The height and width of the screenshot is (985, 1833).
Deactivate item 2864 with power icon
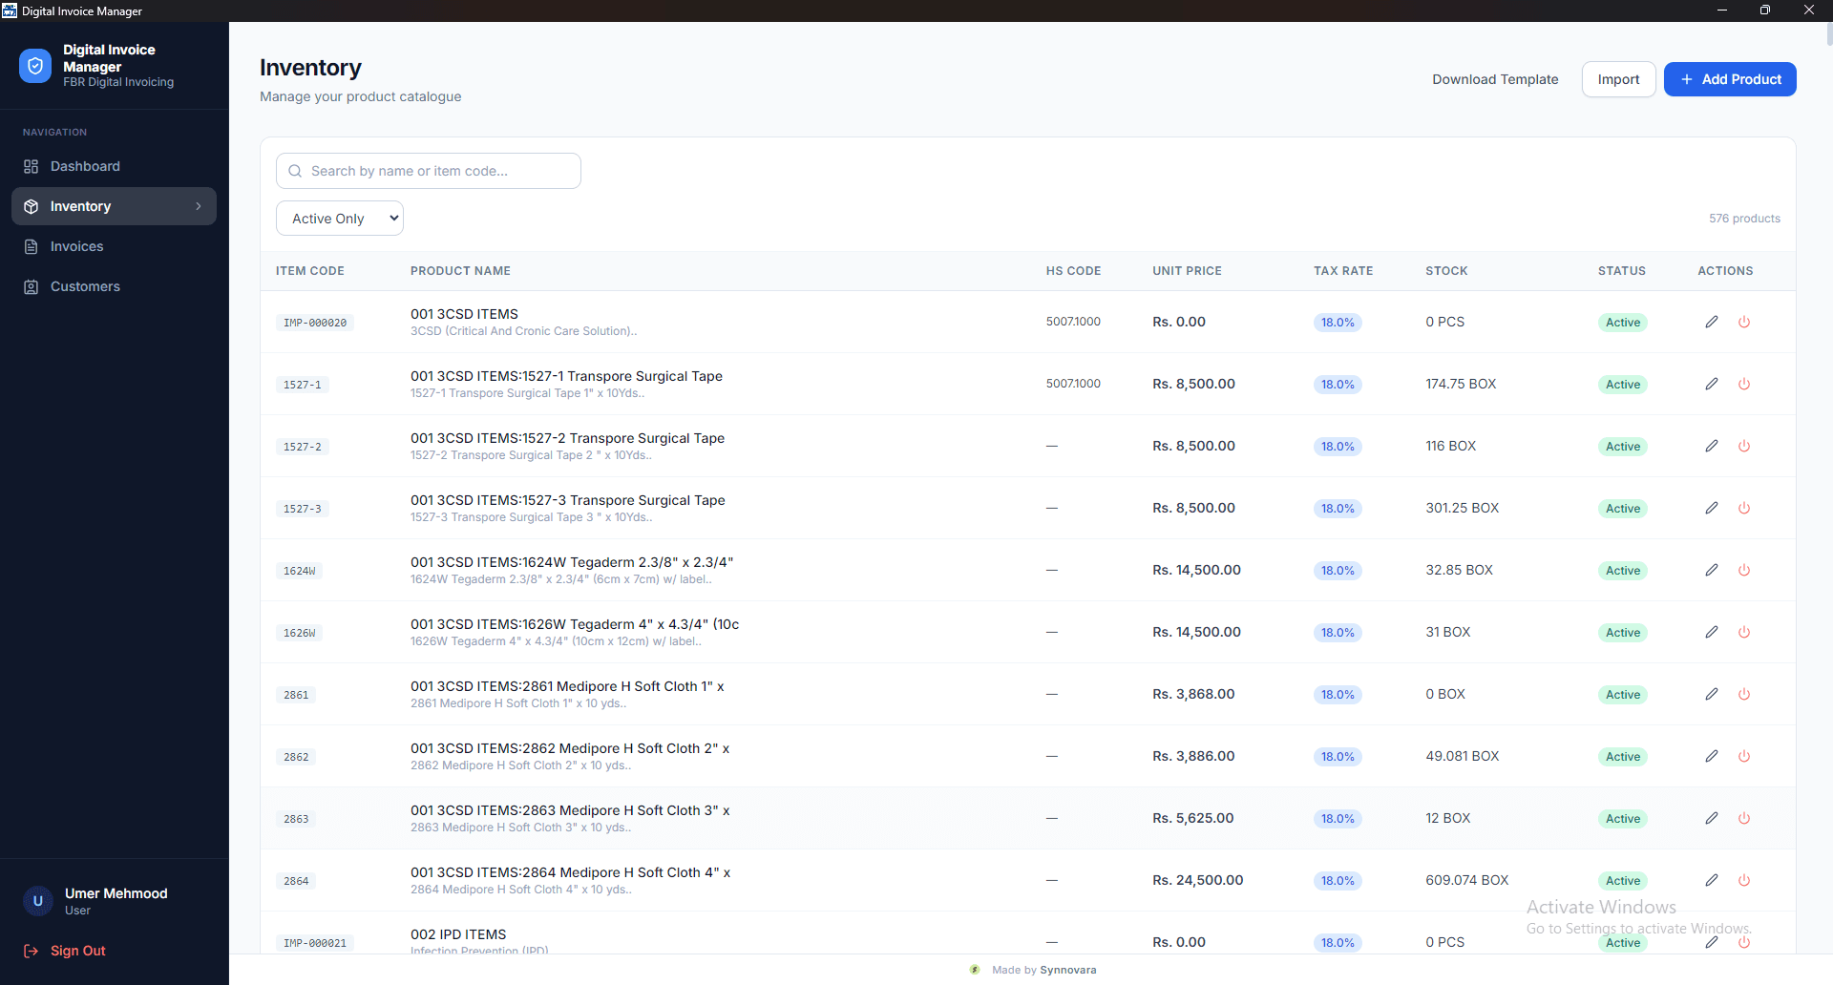click(1744, 880)
